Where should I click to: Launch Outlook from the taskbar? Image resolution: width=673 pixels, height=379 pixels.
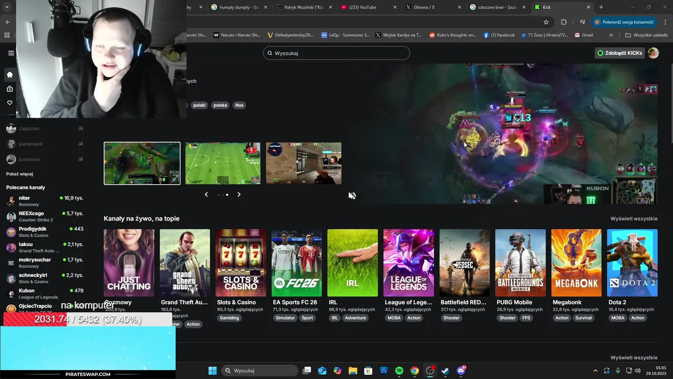[x=322, y=371]
